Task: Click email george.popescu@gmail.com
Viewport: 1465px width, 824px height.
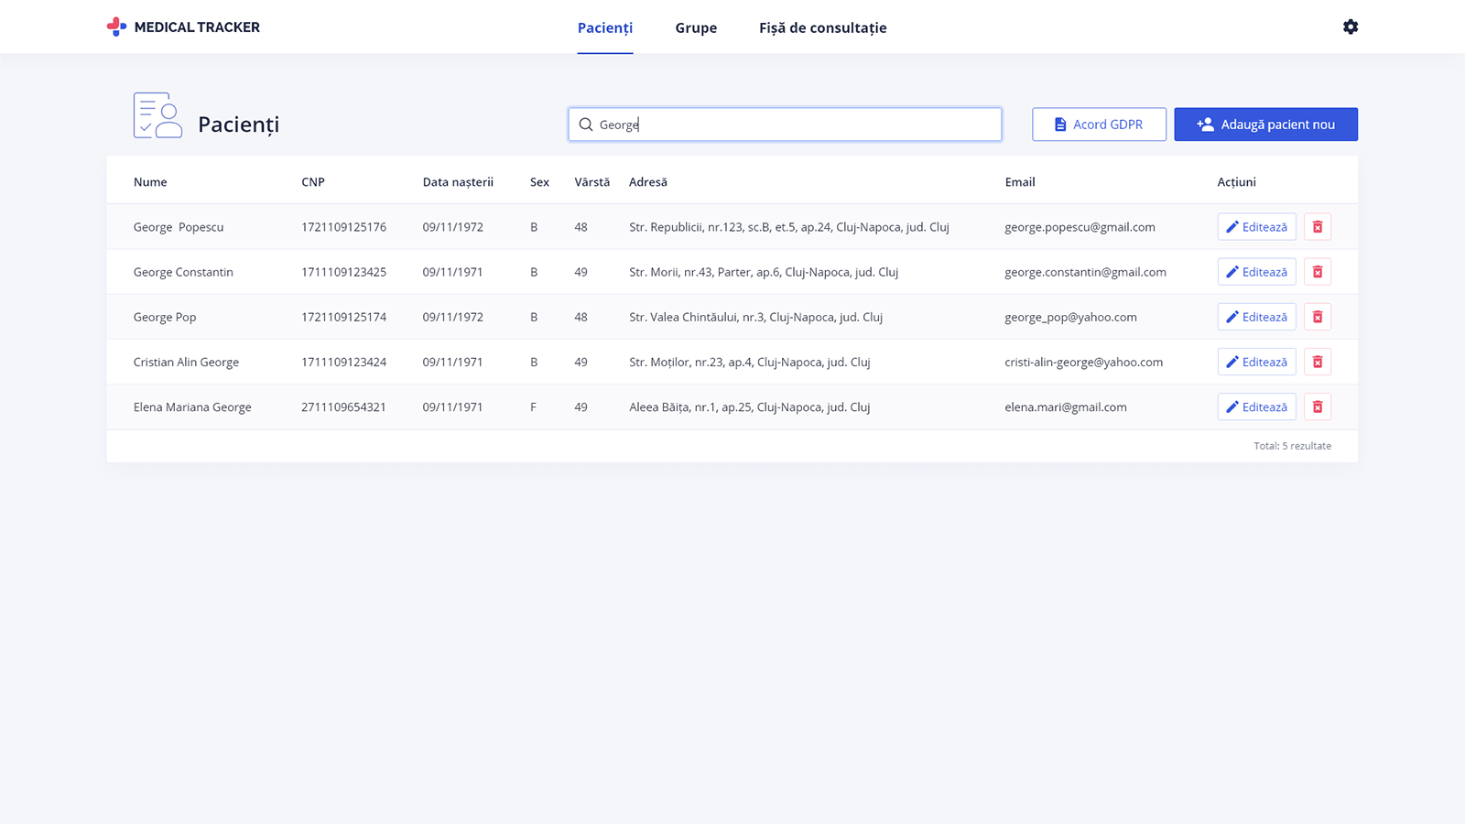Action: coord(1080,227)
